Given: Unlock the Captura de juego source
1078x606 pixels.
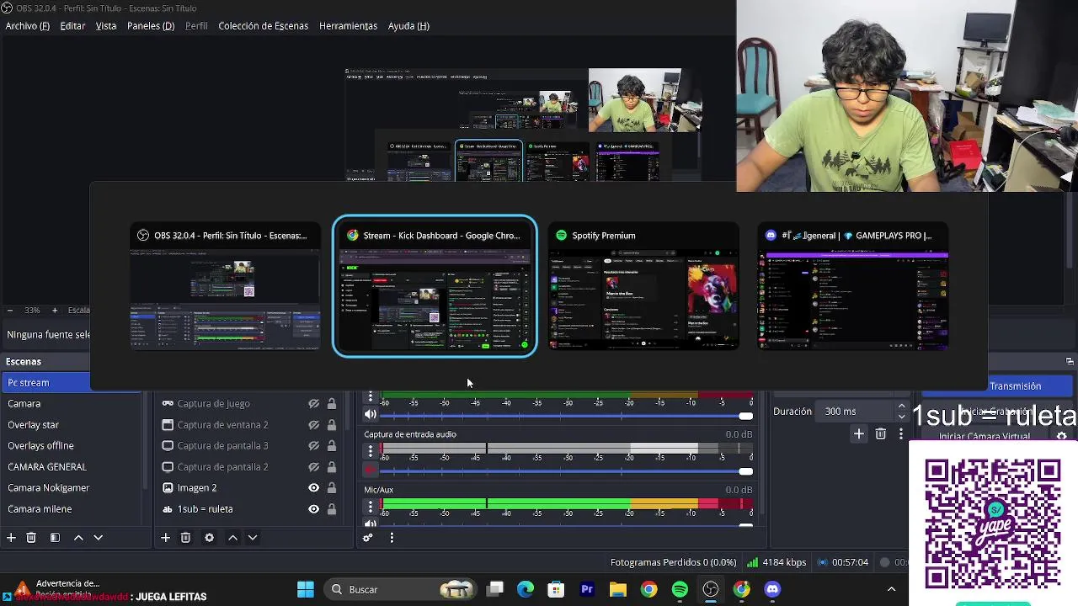Looking at the screenshot, I should tap(332, 404).
